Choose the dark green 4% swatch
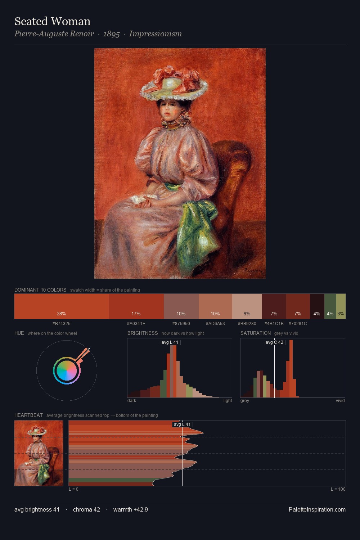 [x=330, y=306]
